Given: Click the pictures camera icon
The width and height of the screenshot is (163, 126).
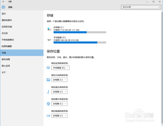Looking at the screenshot, I should (48, 104).
